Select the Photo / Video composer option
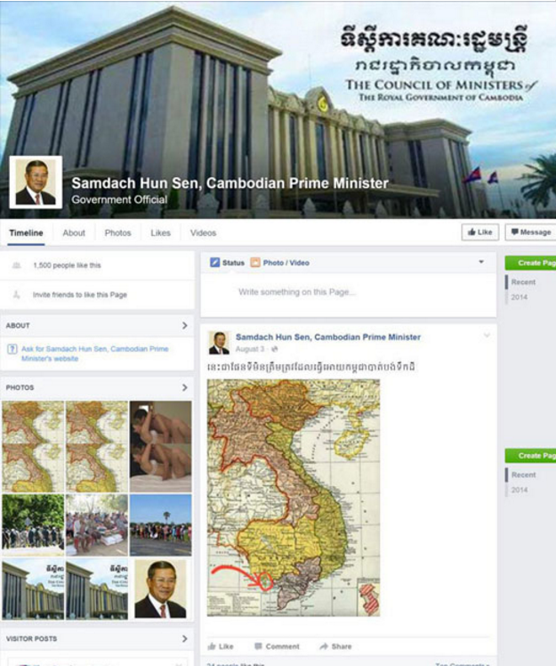 (x=280, y=263)
